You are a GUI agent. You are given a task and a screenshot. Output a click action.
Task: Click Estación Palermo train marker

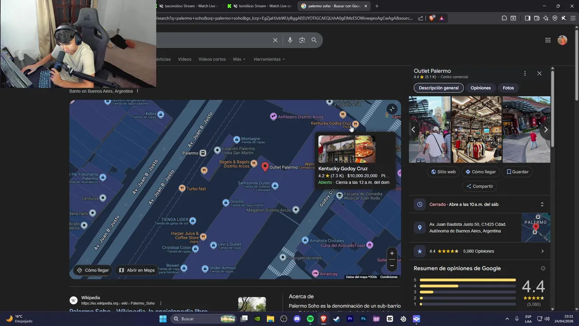pos(217,150)
